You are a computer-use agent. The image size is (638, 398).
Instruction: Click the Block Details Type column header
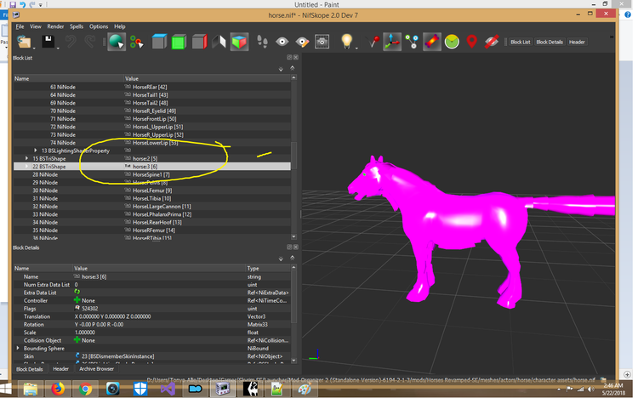coord(268,268)
